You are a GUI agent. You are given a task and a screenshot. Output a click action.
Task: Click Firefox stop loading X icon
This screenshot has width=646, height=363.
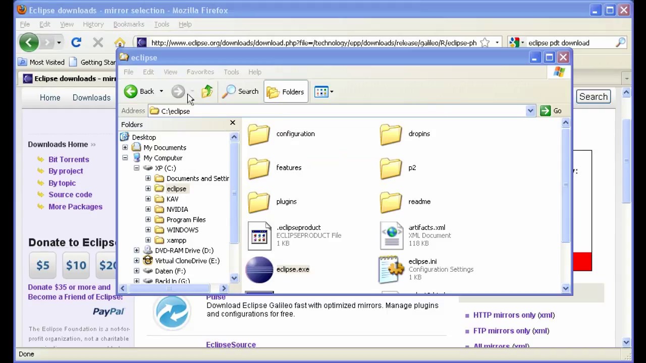tap(98, 43)
